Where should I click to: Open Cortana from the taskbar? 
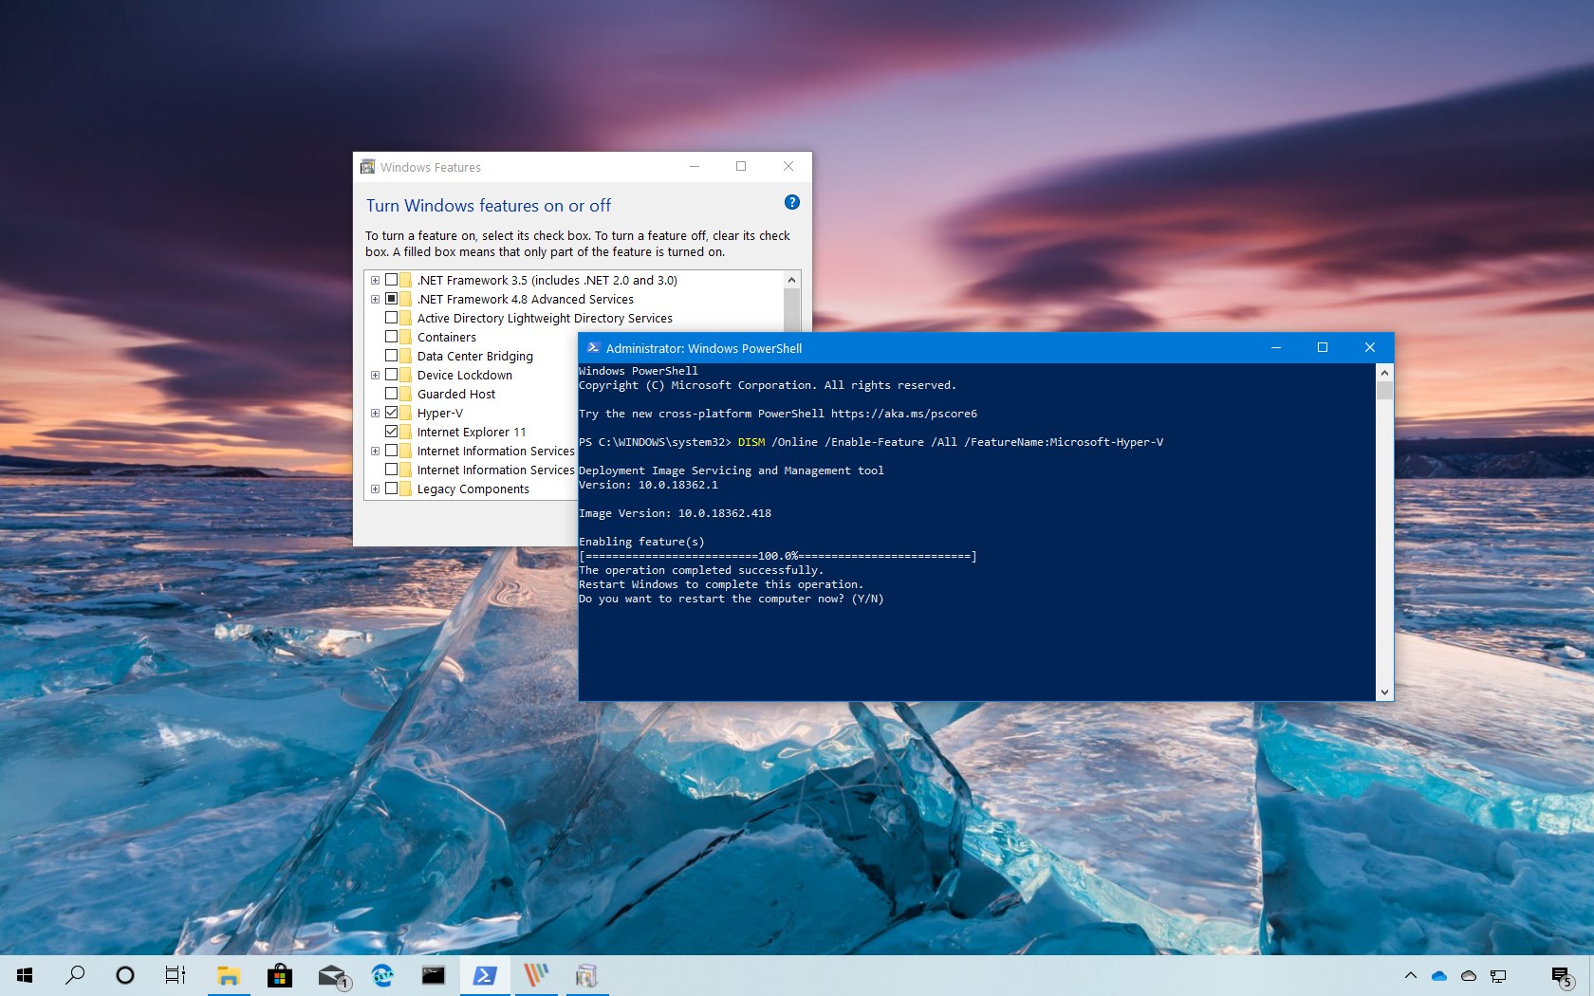tap(124, 976)
